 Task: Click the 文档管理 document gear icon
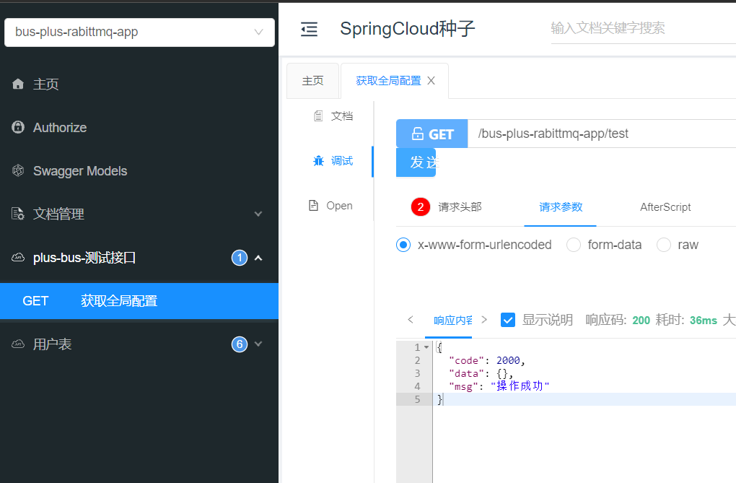click(x=18, y=214)
